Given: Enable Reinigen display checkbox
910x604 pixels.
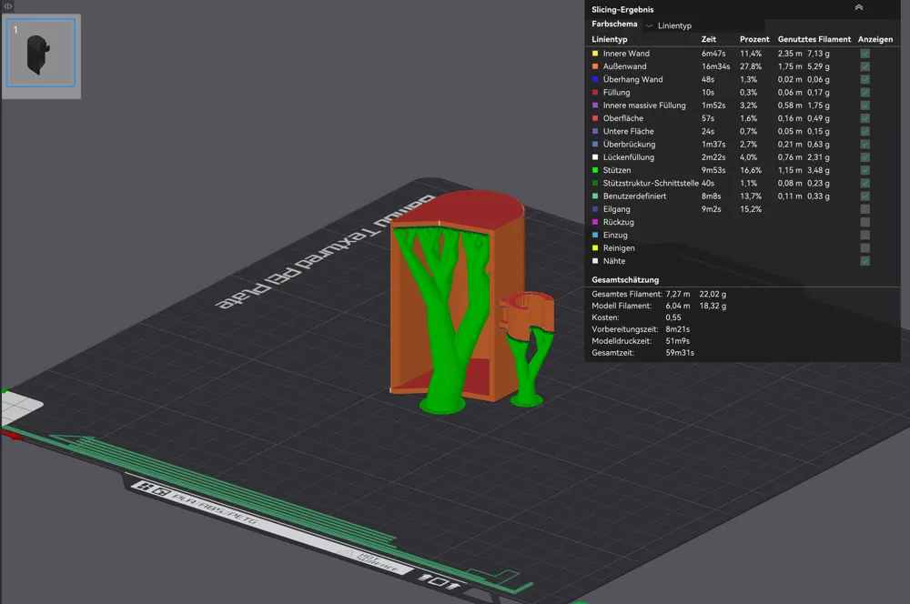Looking at the screenshot, I should click(864, 247).
